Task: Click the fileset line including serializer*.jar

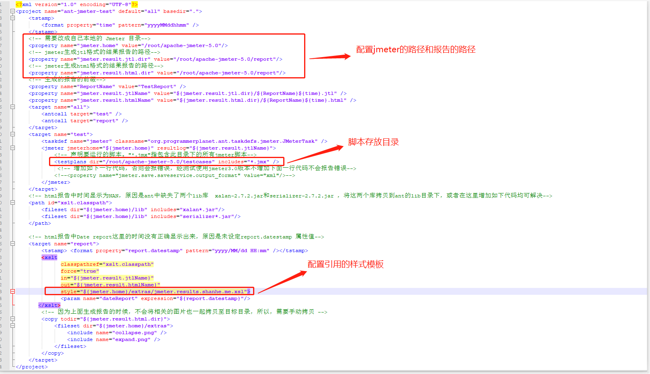Action: [x=141, y=216]
